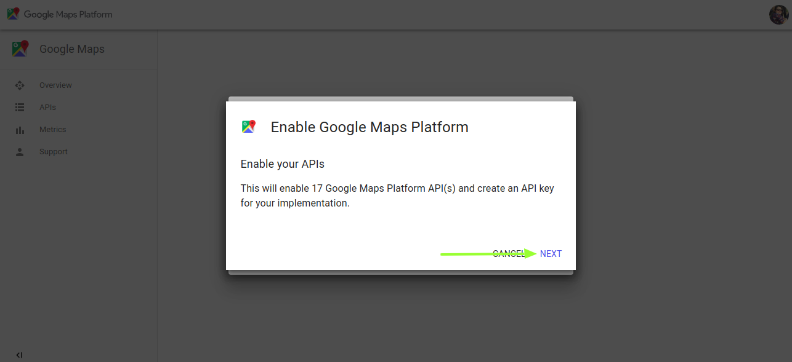Image resolution: width=792 pixels, height=362 pixels.
Task: Collapse the sidebar navigation panel
Action: (x=19, y=355)
